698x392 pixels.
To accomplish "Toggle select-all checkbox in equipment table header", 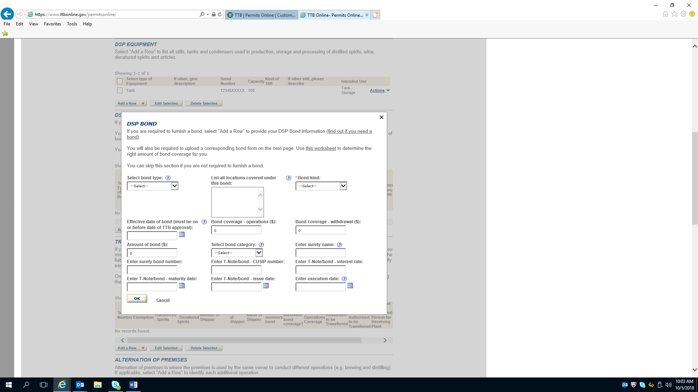I will [x=120, y=81].
